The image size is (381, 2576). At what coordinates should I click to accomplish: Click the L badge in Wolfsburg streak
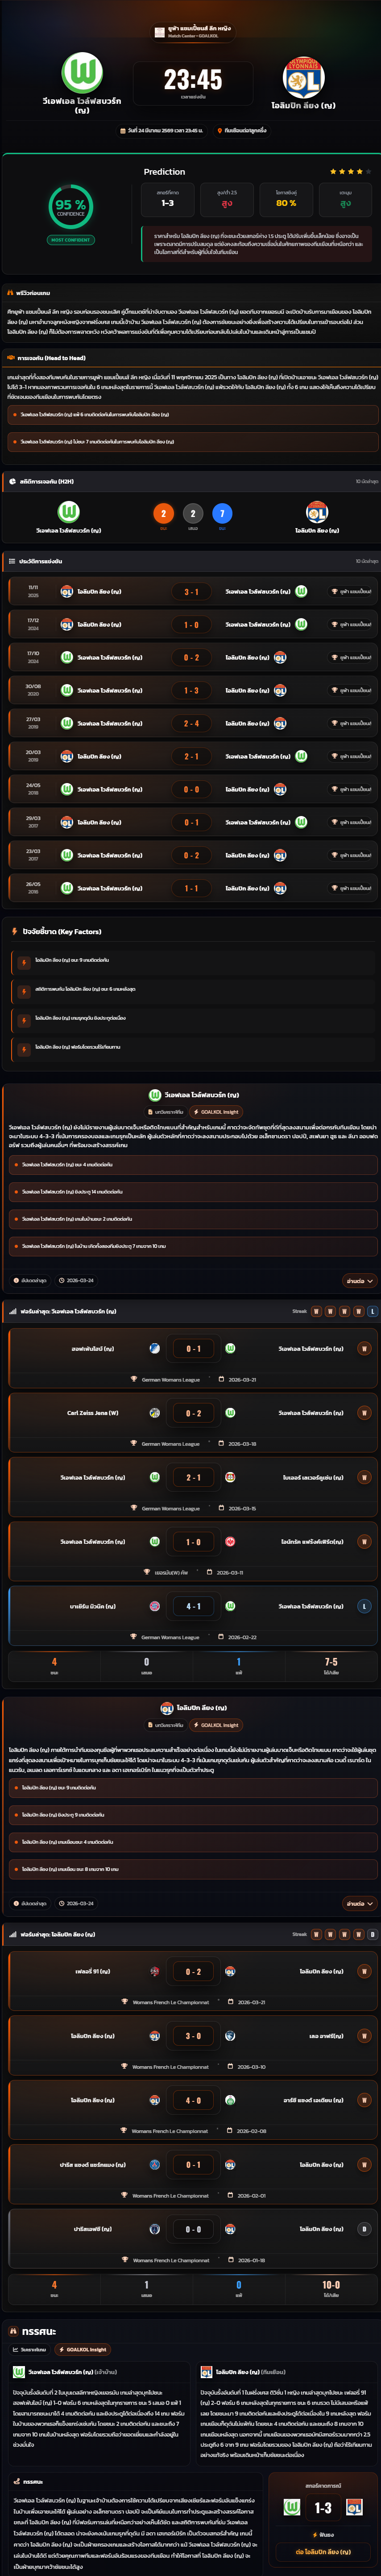373,1311
